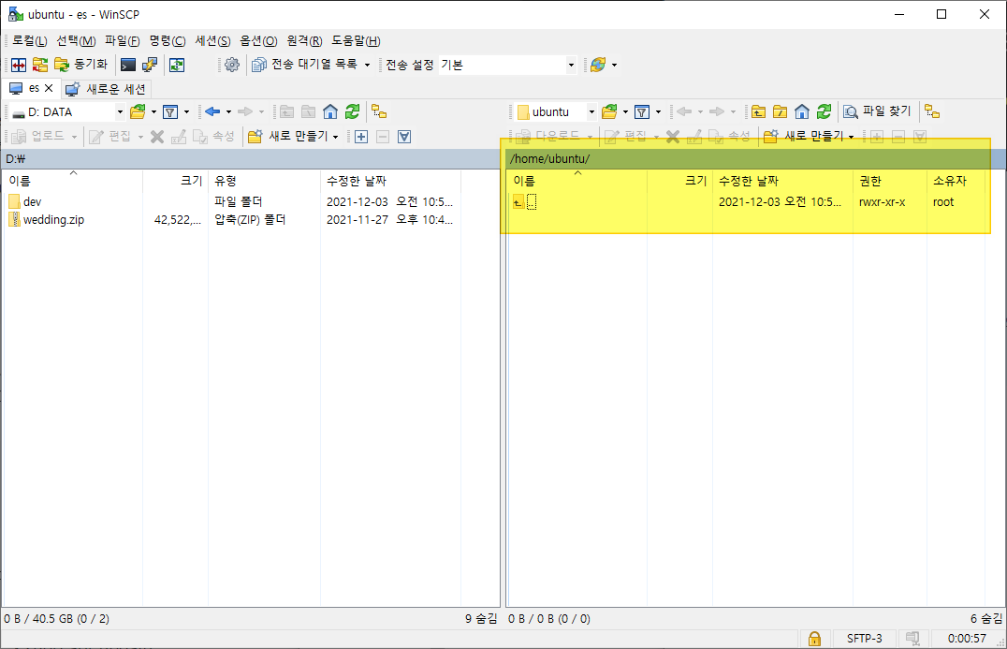Open the 옵션(O) menu
The width and height of the screenshot is (1007, 649).
click(258, 40)
